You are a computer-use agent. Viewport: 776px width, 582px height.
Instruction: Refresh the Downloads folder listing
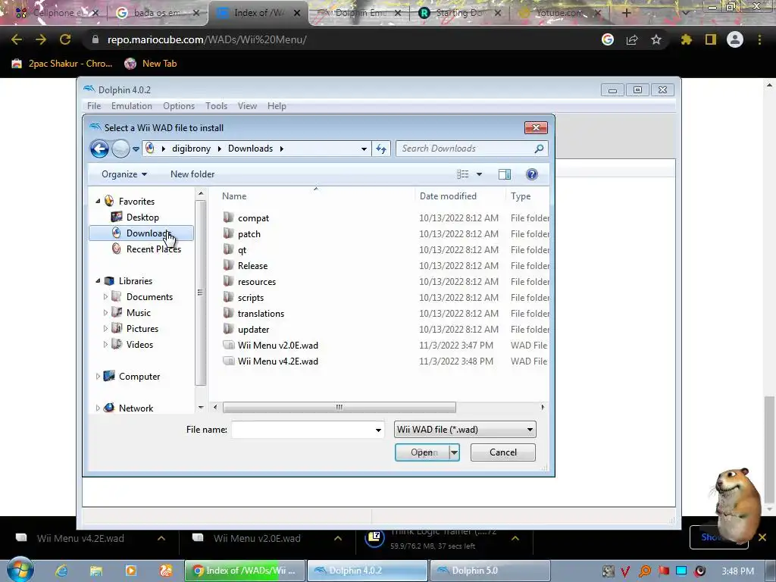(x=381, y=149)
